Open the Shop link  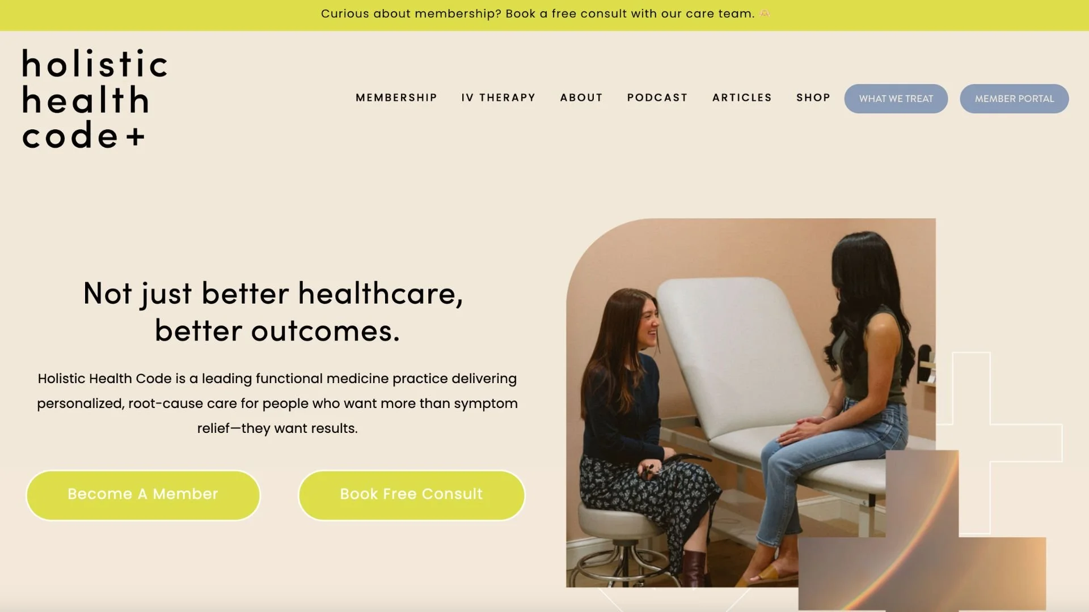tap(813, 97)
